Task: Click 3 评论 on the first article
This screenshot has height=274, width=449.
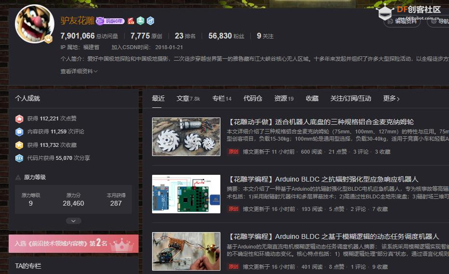Action: click(x=361, y=152)
